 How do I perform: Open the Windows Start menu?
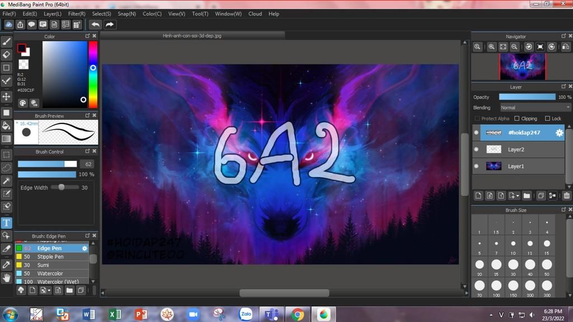click(10, 314)
